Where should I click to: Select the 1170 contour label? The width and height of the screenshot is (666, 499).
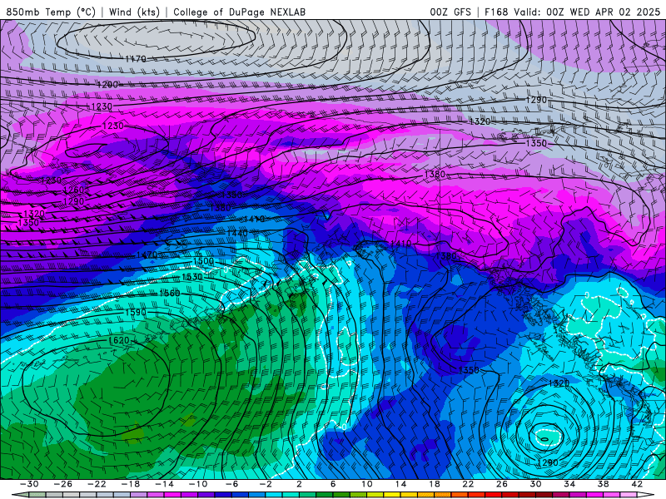(136, 58)
